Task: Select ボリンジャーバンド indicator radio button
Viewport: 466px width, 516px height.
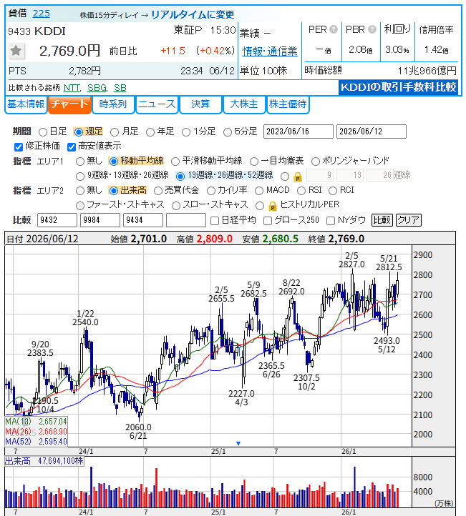Action: 316,162
